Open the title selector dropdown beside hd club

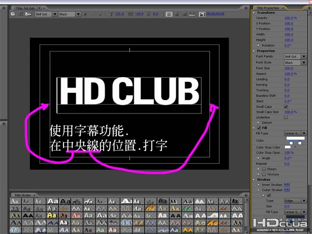point(39,8)
